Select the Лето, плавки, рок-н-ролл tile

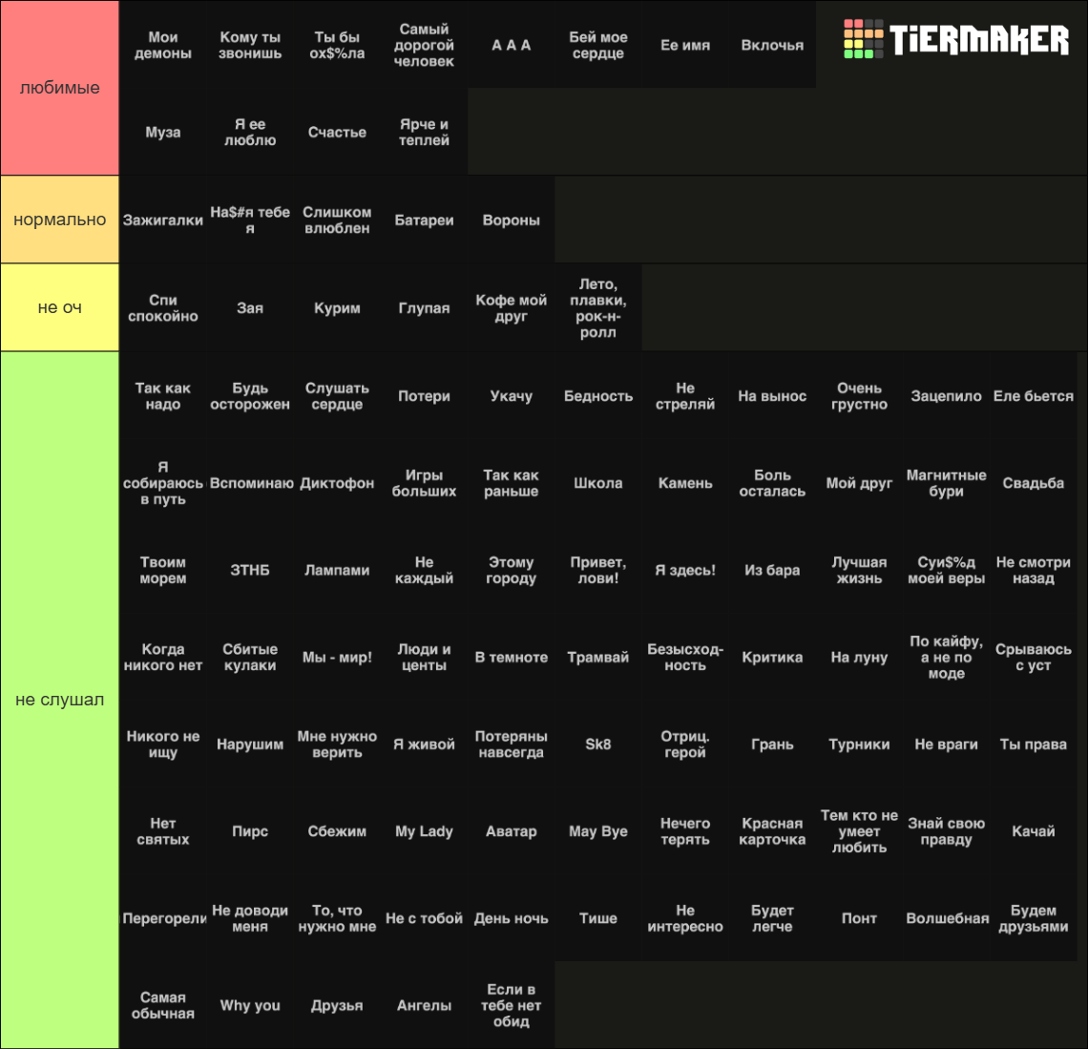(x=598, y=307)
